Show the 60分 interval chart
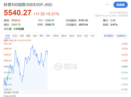This screenshot has width=131, height=97. (64, 36)
